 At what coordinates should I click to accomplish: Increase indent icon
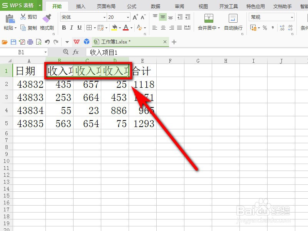(x=188, y=17)
